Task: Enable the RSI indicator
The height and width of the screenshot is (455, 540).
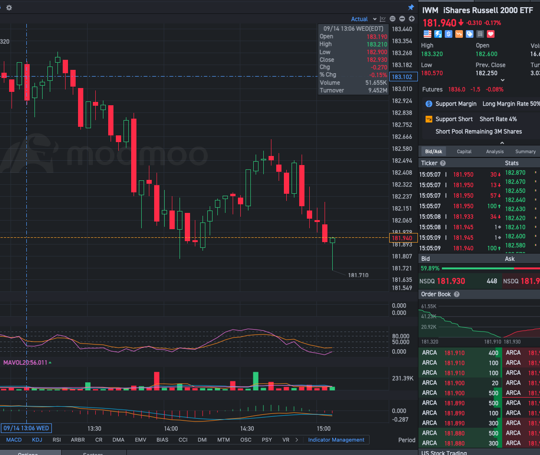Action: coord(56,440)
